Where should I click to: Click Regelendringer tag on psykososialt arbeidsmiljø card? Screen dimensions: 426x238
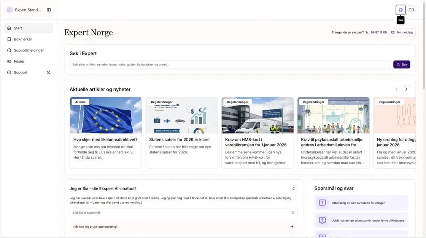pyautogui.click(x=313, y=102)
